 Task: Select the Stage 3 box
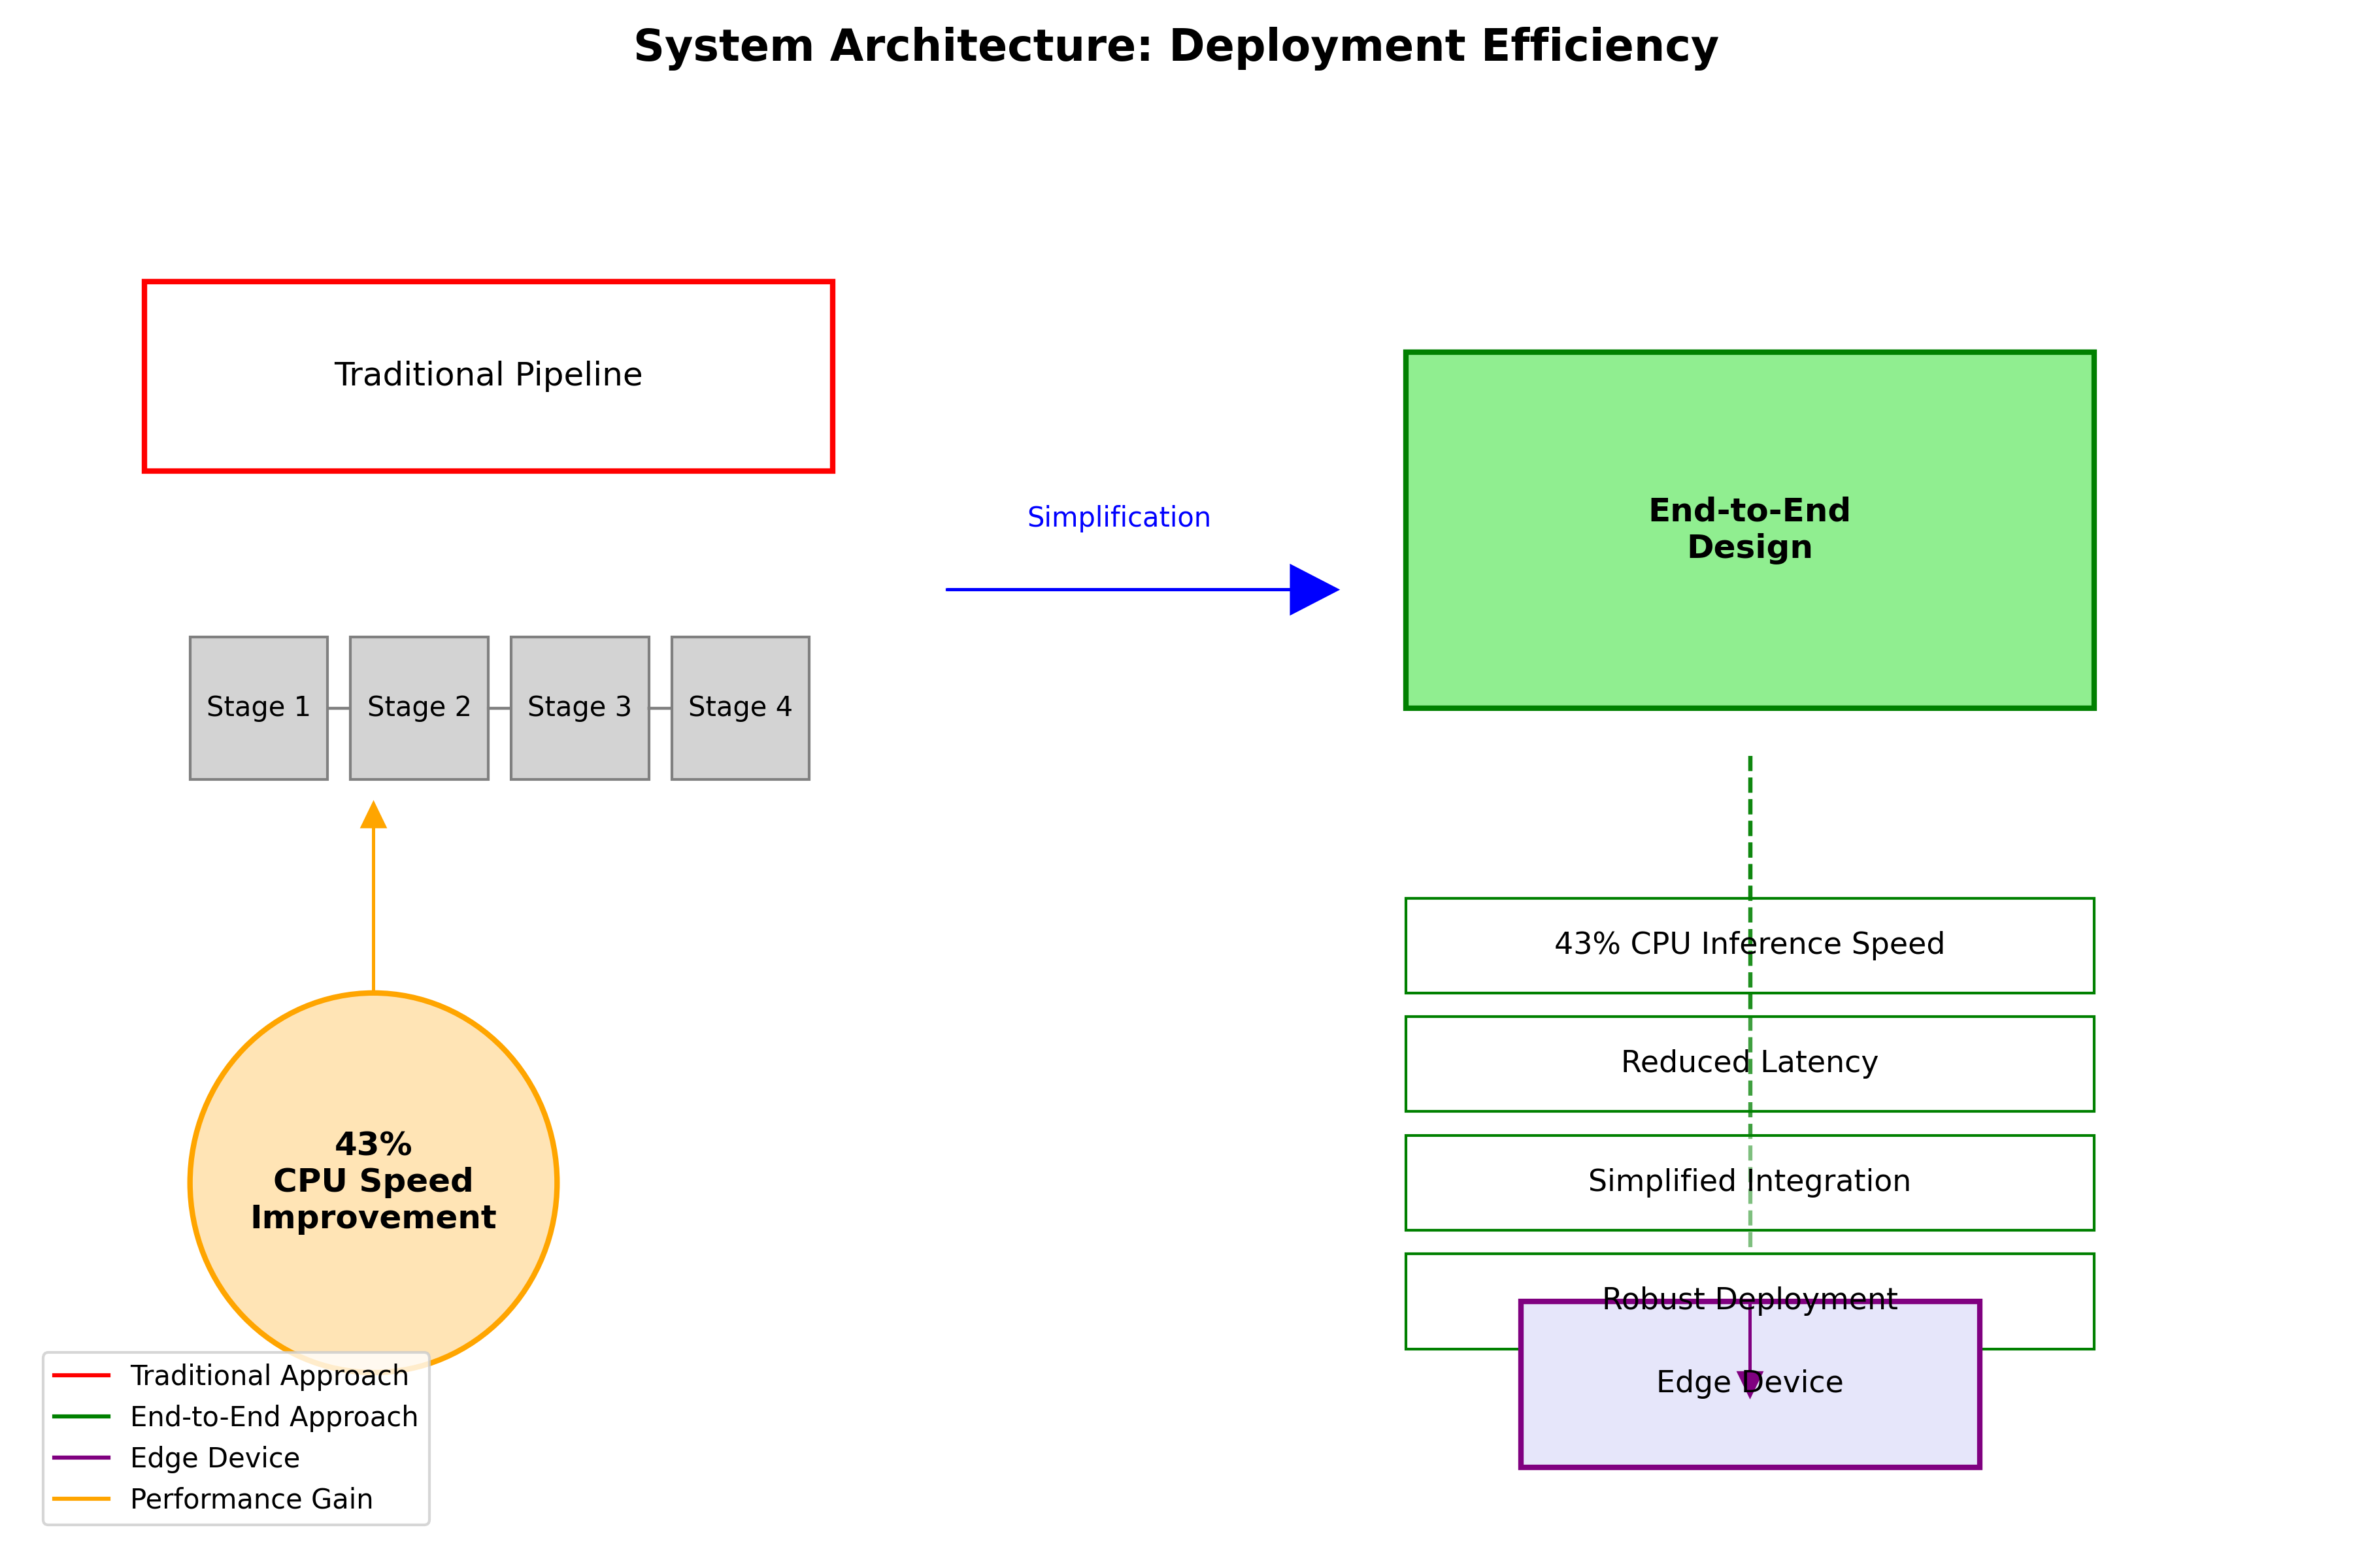click(x=579, y=708)
